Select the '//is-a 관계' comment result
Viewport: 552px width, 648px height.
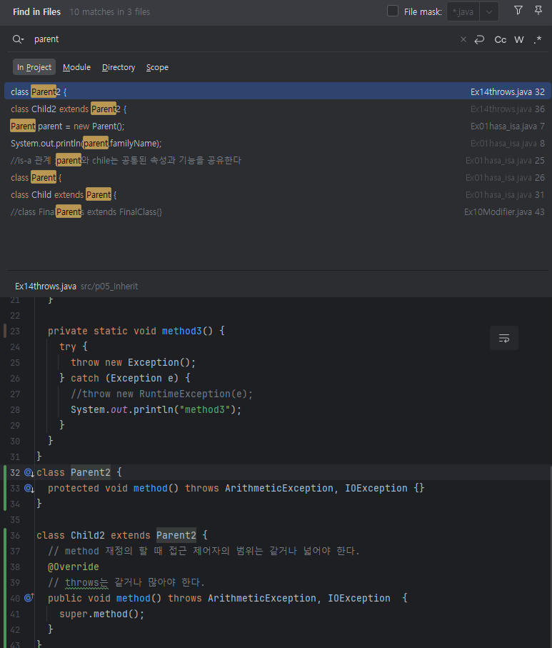(278, 160)
